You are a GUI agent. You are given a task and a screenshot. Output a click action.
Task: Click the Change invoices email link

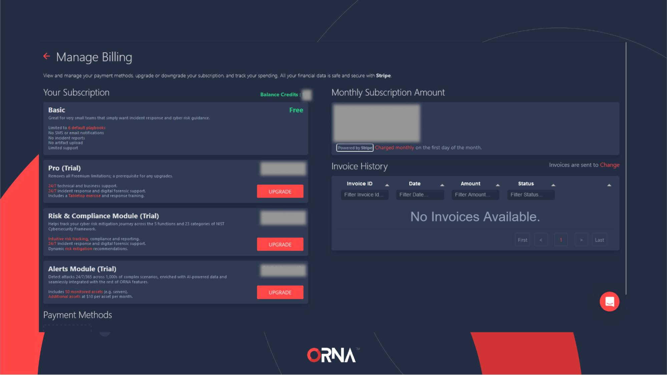[x=610, y=165]
